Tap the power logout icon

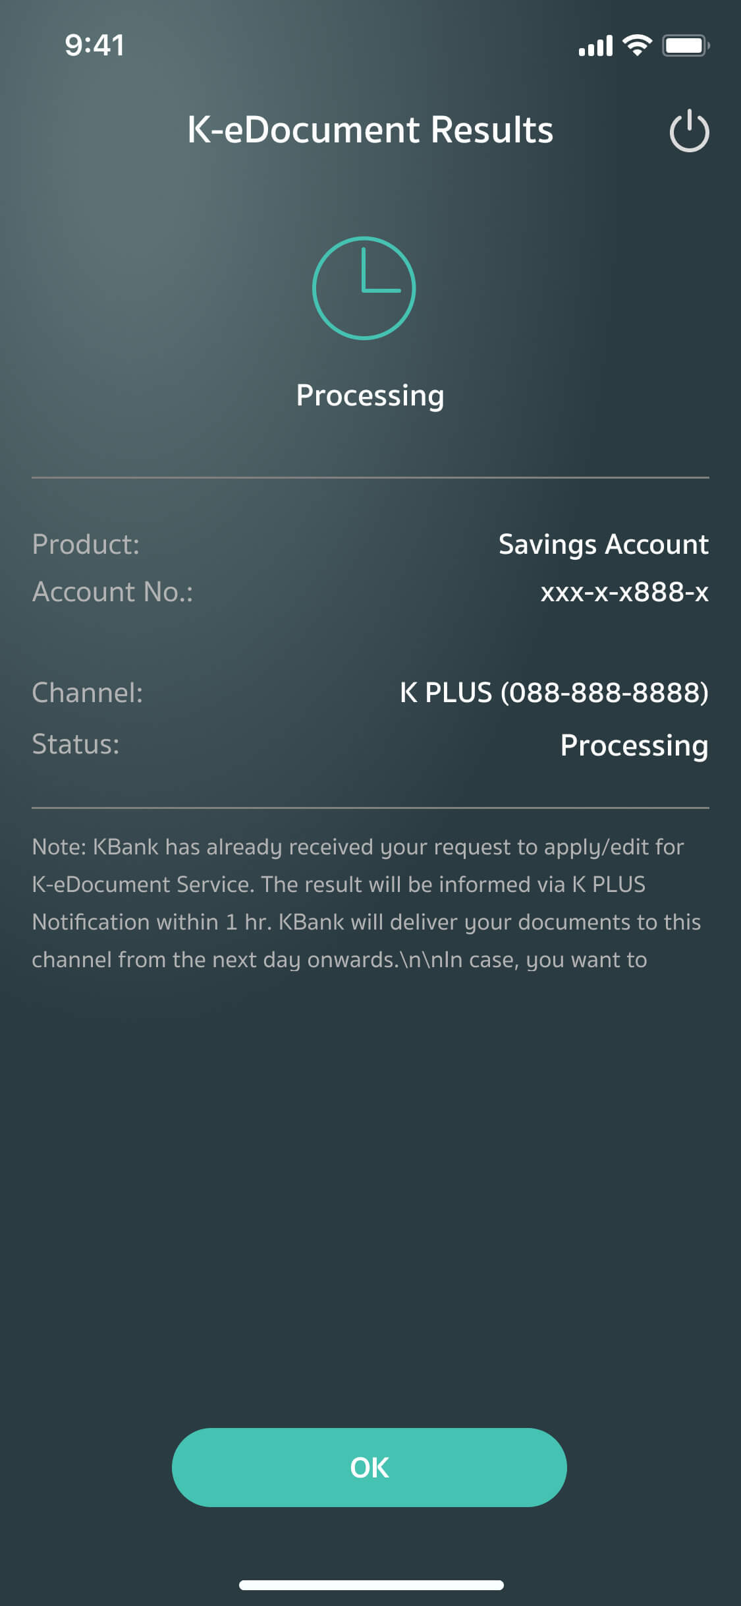pos(689,131)
